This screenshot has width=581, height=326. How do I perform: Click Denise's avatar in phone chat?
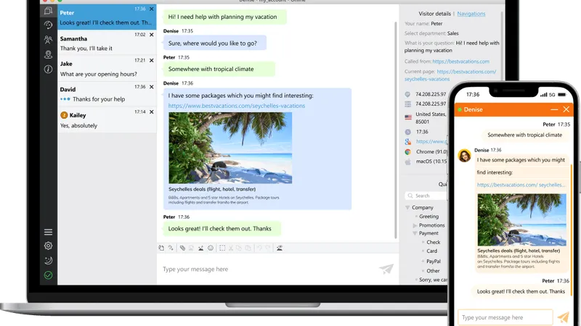[464, 156]
